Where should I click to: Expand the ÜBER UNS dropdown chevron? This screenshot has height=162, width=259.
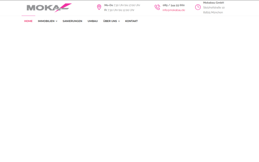(119, 21)
